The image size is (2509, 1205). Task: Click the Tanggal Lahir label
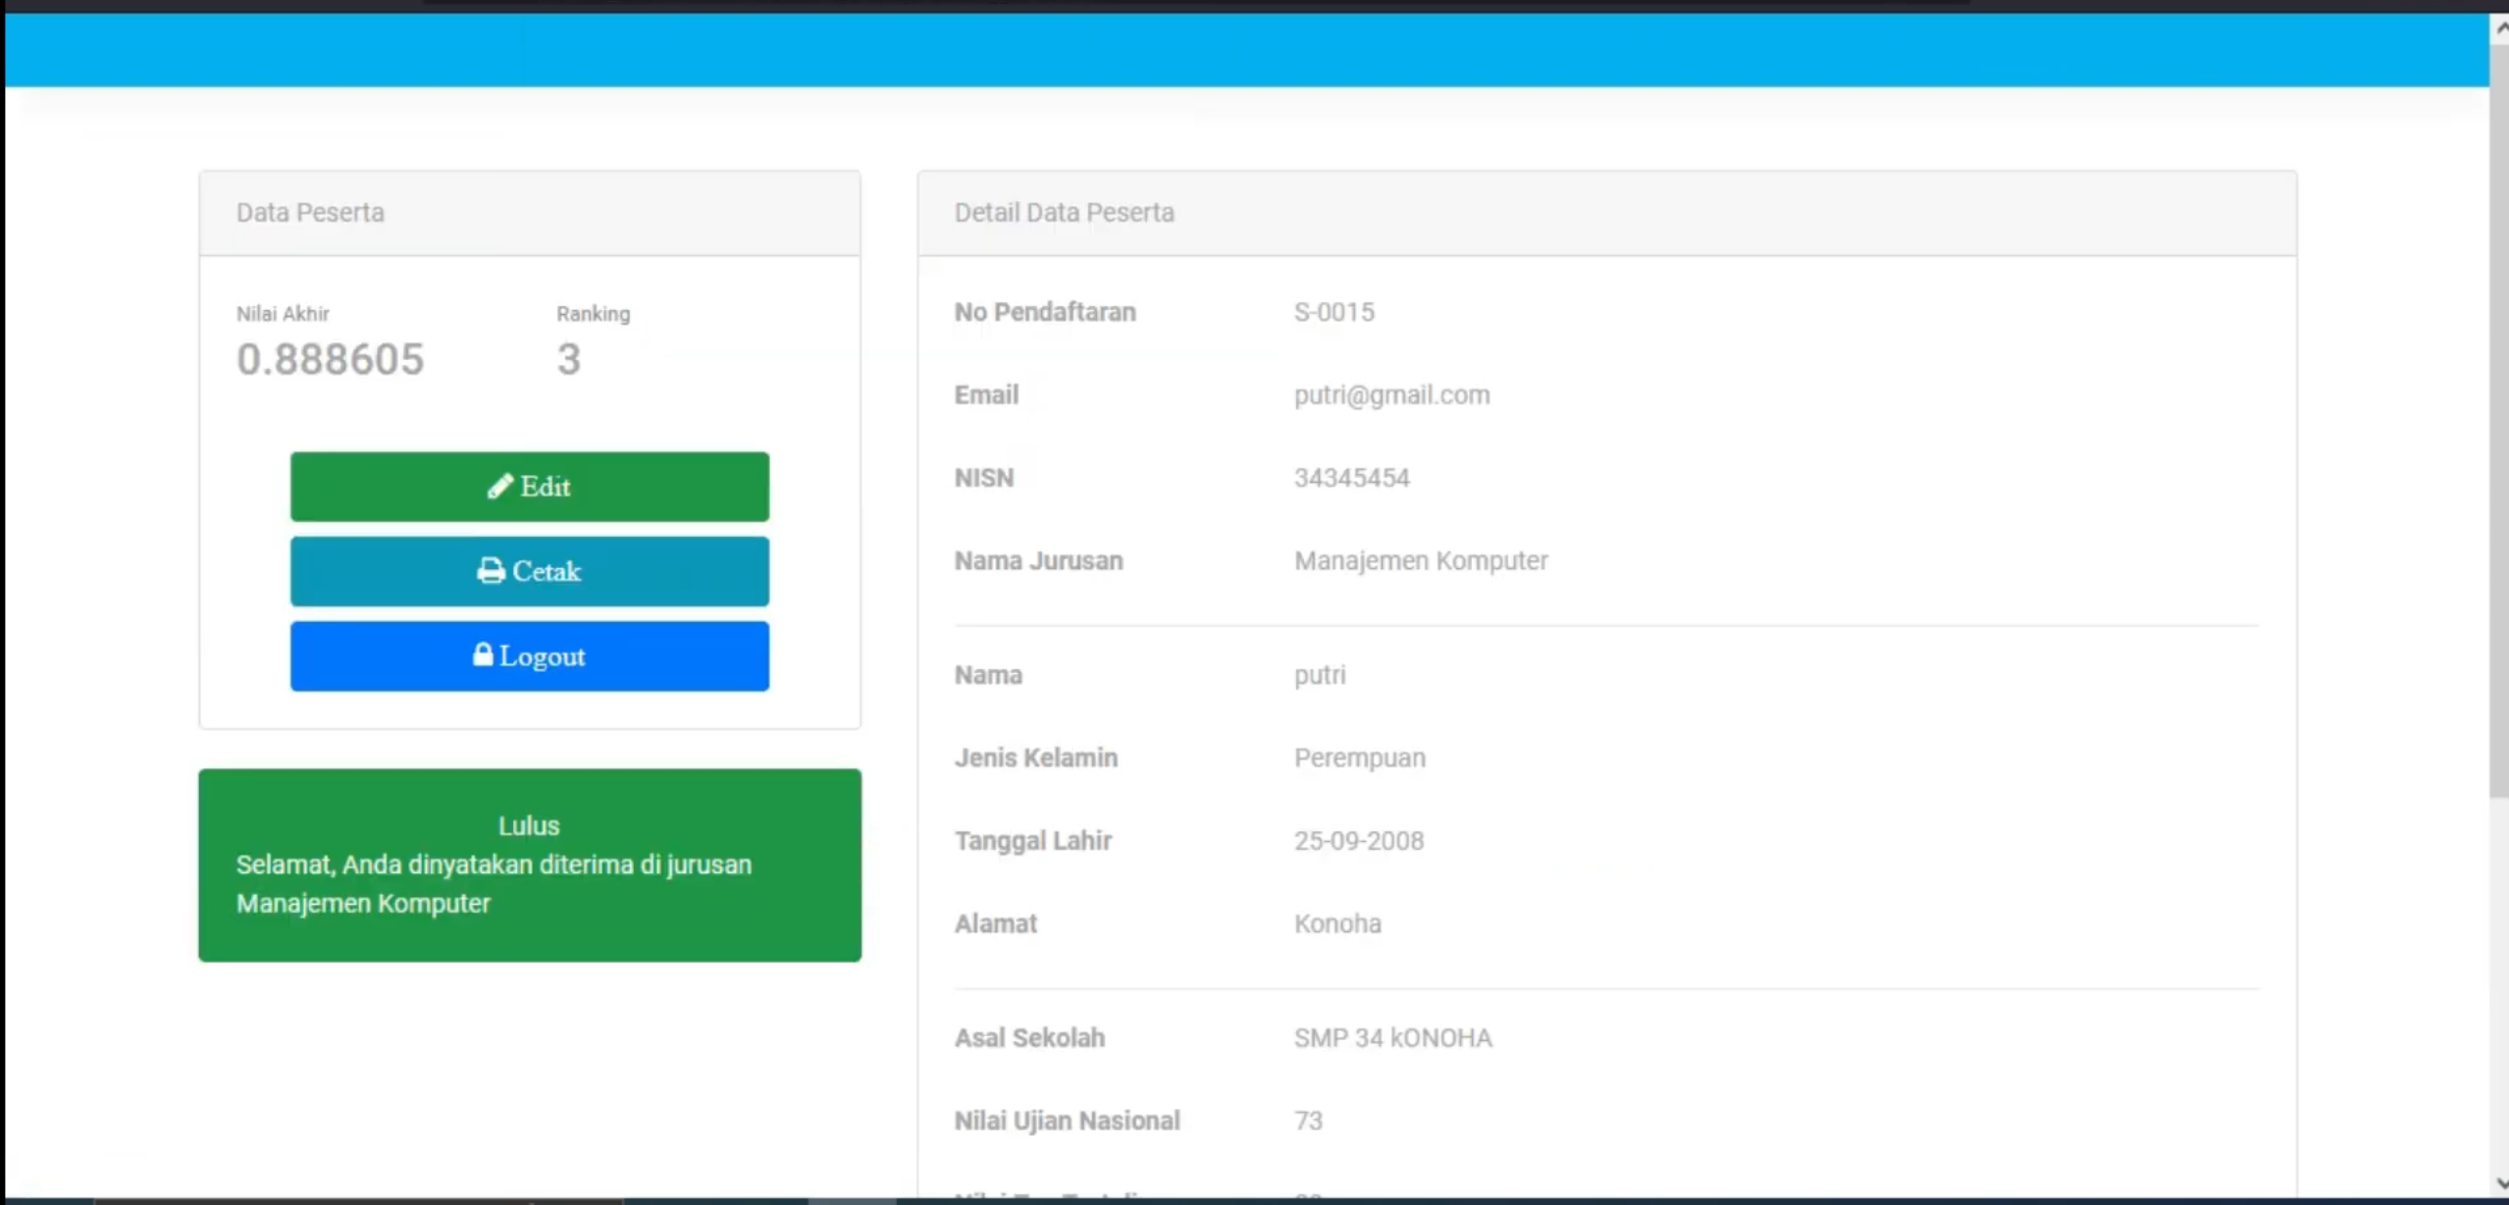(1032, 841)
